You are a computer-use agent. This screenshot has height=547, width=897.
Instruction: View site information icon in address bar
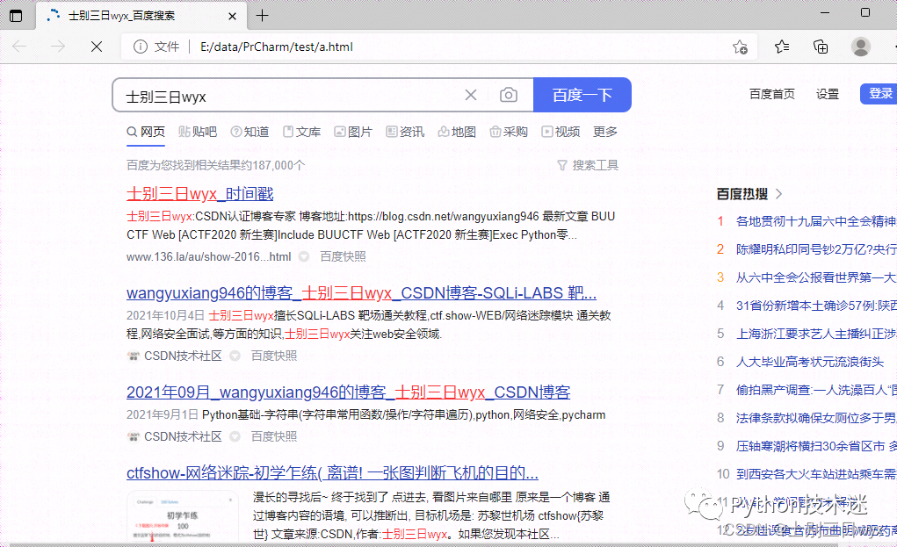(x=141, y=47)
